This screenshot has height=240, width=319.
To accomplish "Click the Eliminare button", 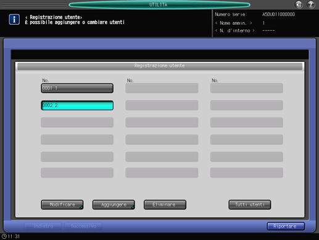I will 165,205.
